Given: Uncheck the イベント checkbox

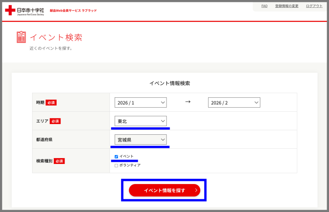Looking at the screenshot, I should (x=116, y=157).
